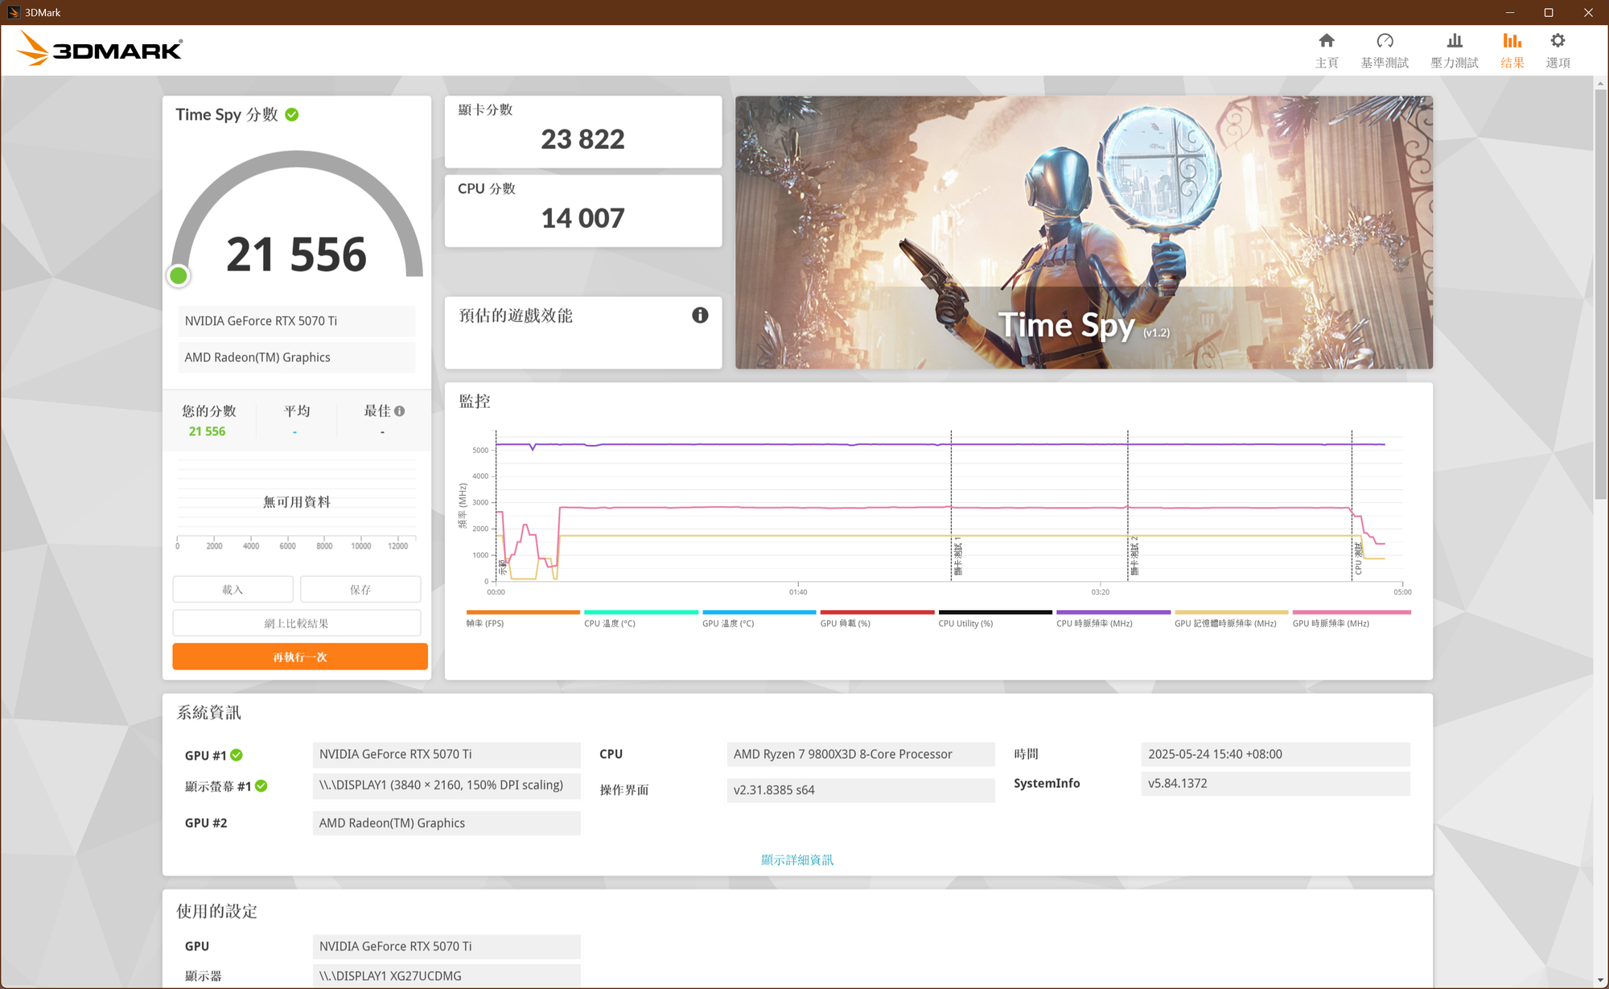Open the 顯示詳細資訊 show details link

[797, 859]
